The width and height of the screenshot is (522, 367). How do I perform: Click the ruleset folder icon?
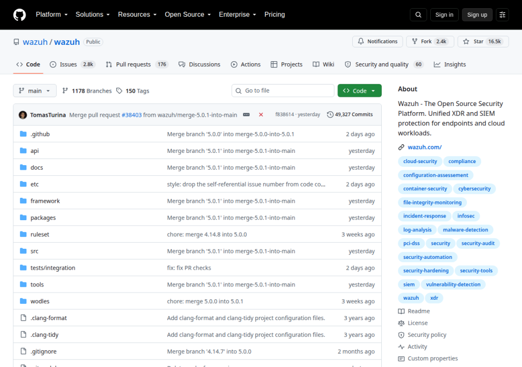(23, 234)
